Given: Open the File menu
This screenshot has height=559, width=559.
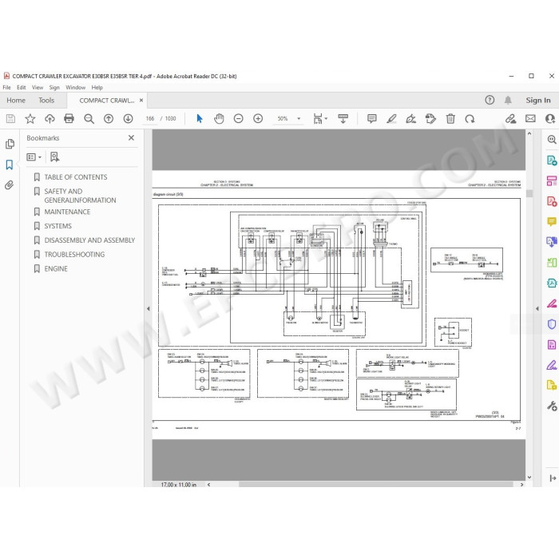Looking at the screenshot, I should click(x=6, y=87).
